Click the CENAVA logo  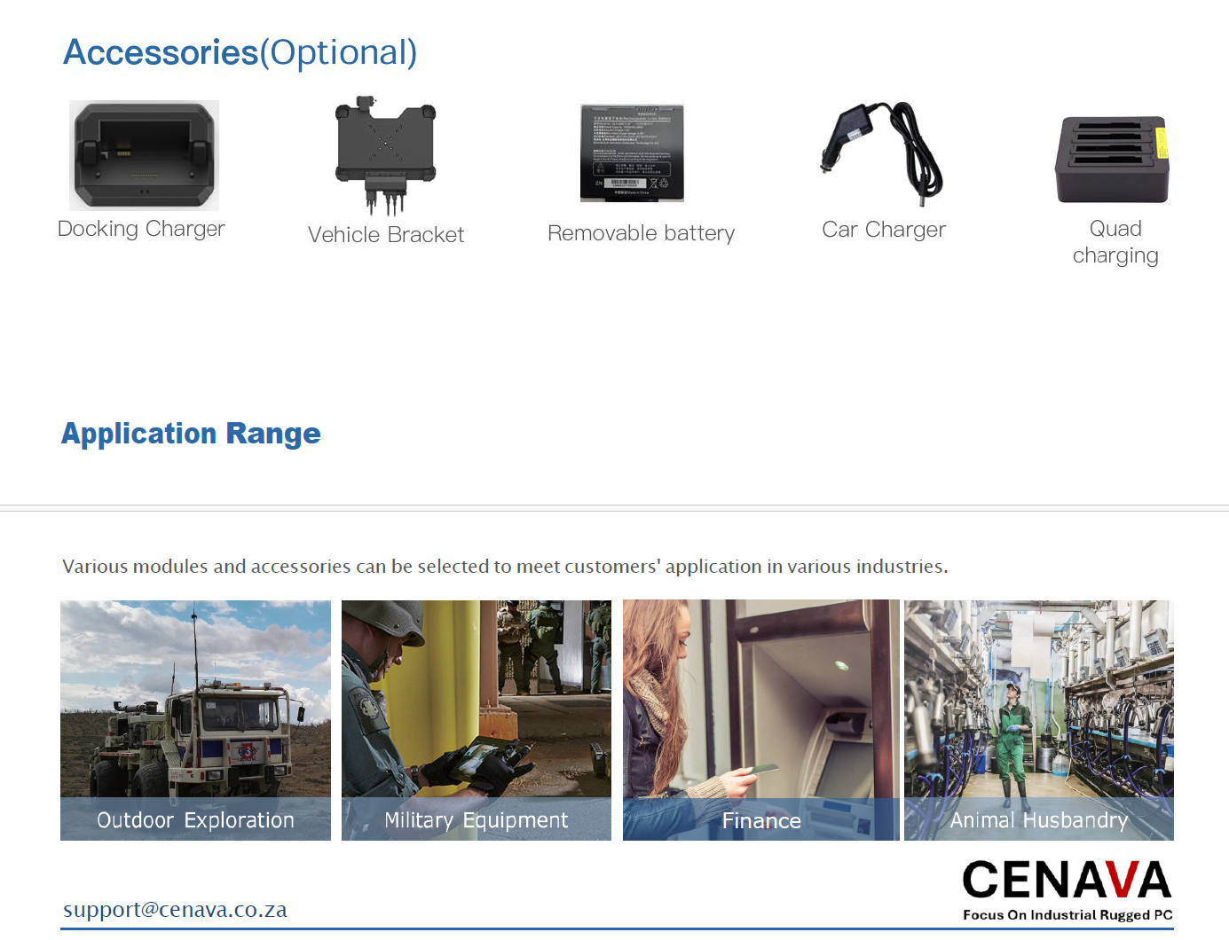pyautogui.click(x=1067, y=880)
